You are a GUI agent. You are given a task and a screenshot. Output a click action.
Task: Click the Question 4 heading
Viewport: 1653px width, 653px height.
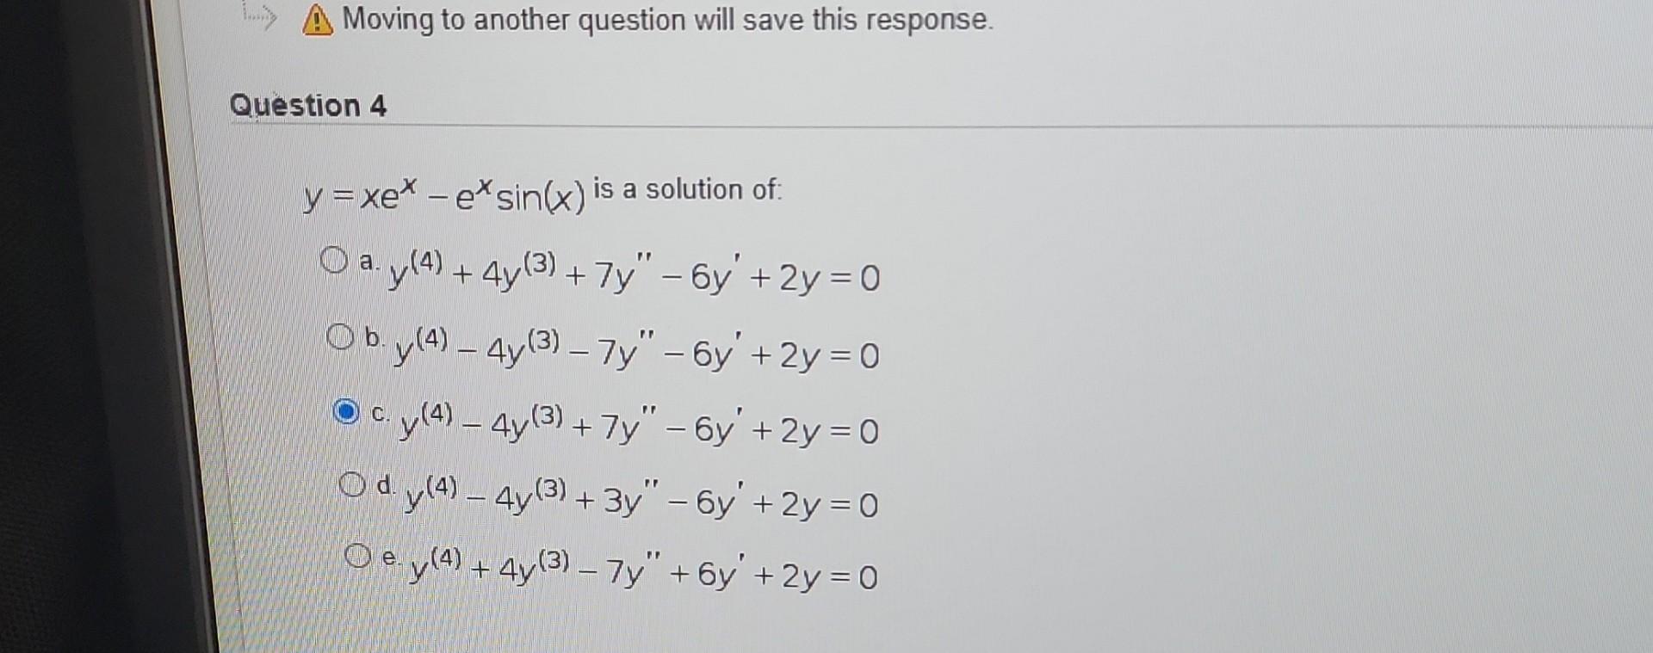pyautogui.click(x=310, y=106)
